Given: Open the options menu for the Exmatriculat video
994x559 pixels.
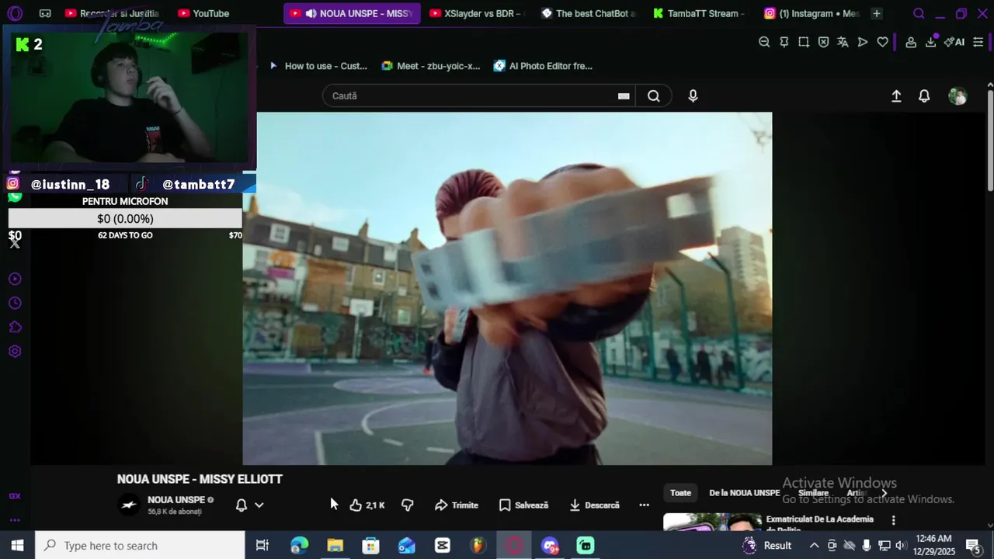Looking at the screenshot, I should (x=893, y=520).
